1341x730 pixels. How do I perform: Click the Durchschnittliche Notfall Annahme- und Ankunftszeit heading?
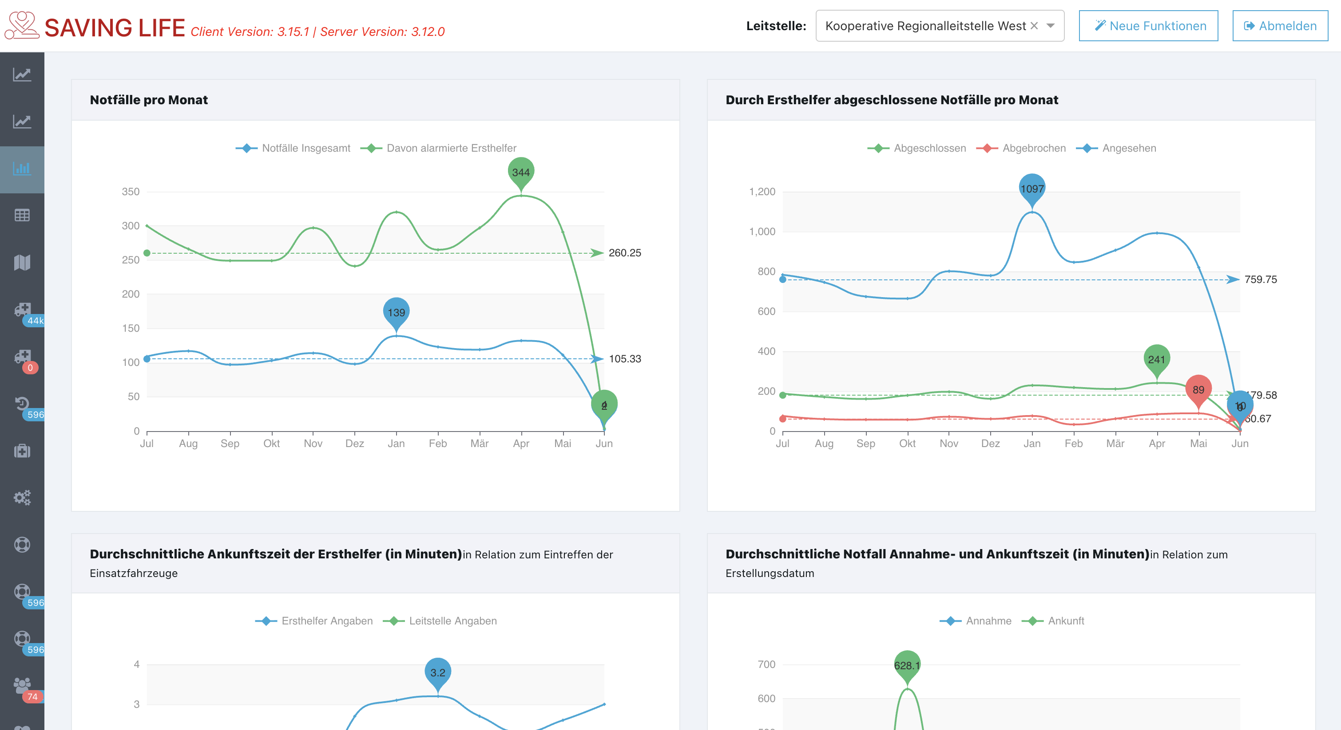pyautogui.click(x=937, y=554)
